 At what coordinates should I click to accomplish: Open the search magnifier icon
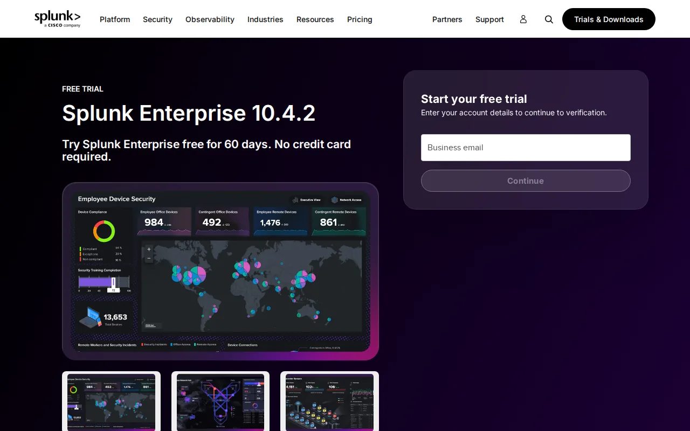click(549, 19)
